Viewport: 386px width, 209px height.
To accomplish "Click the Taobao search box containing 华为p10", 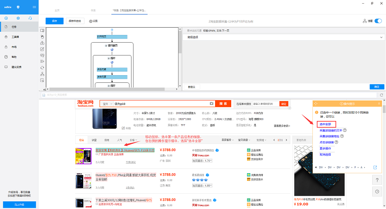I will (161, 104).
